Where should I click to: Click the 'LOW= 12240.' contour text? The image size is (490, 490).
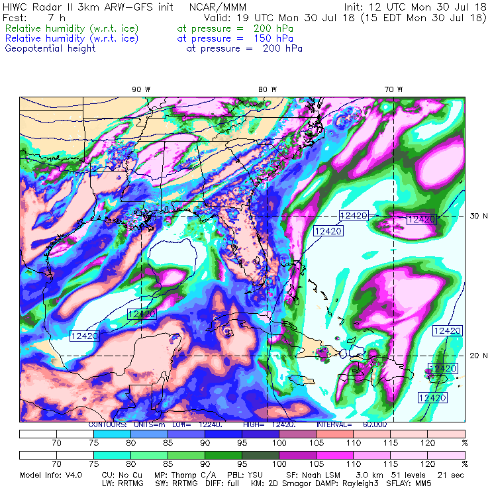[x=197, y=425]
